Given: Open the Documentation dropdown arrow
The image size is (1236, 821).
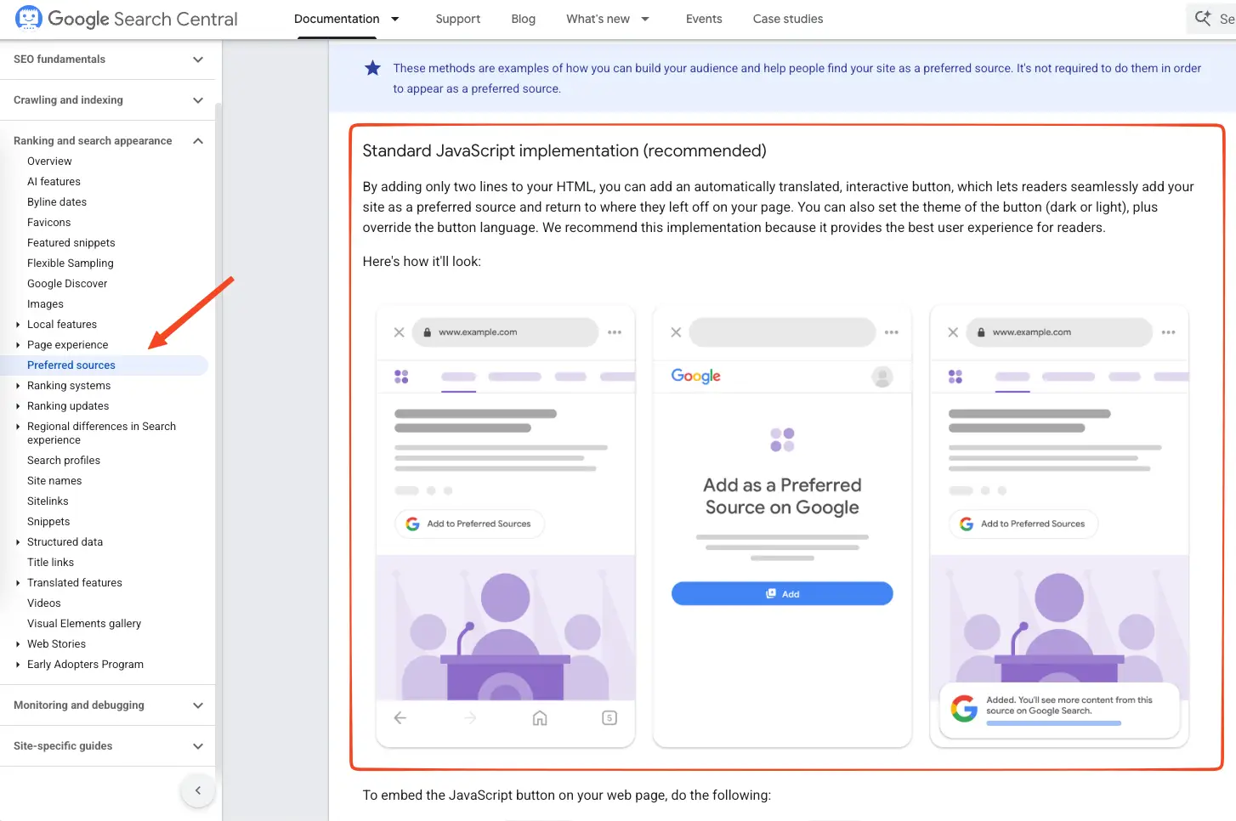Looking at the screenshot, I should [395, 19].
